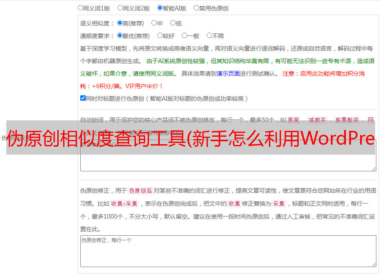Click the 伪原创后 highlighted tag
381x275 pixels.
coord(141,191)
